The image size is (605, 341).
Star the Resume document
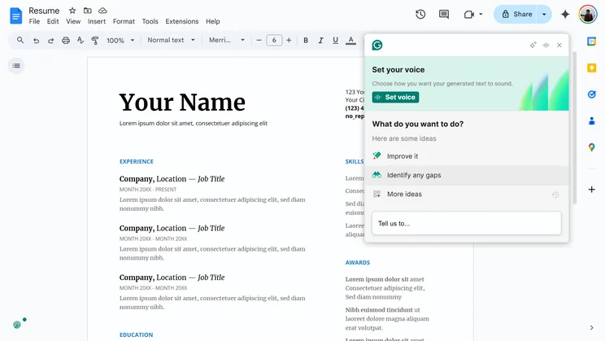(x=72, y=11)
